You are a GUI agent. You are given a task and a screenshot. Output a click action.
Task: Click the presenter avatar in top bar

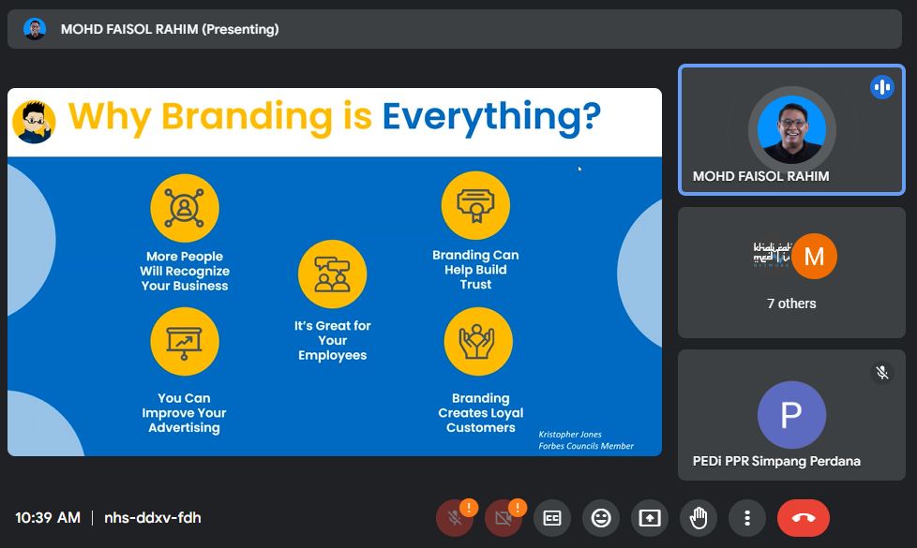tap(35, 29)
